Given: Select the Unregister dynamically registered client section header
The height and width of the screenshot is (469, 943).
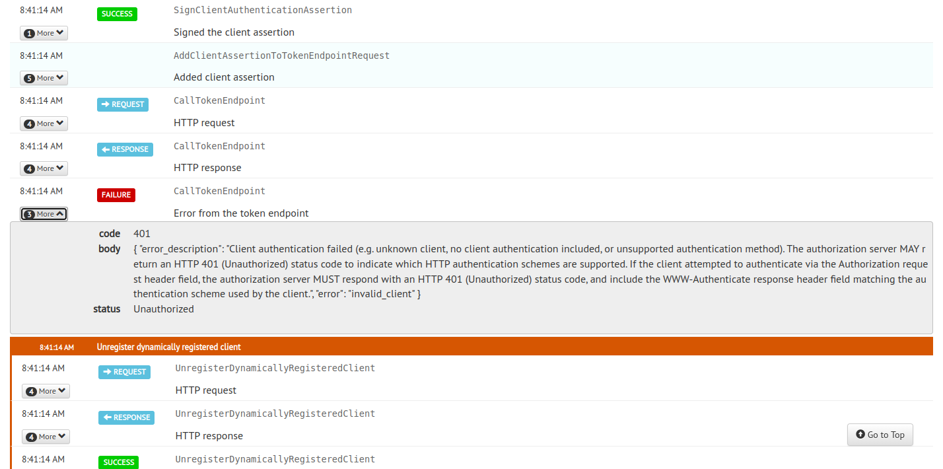Looking at the screenshot, I should pos(167,346).
